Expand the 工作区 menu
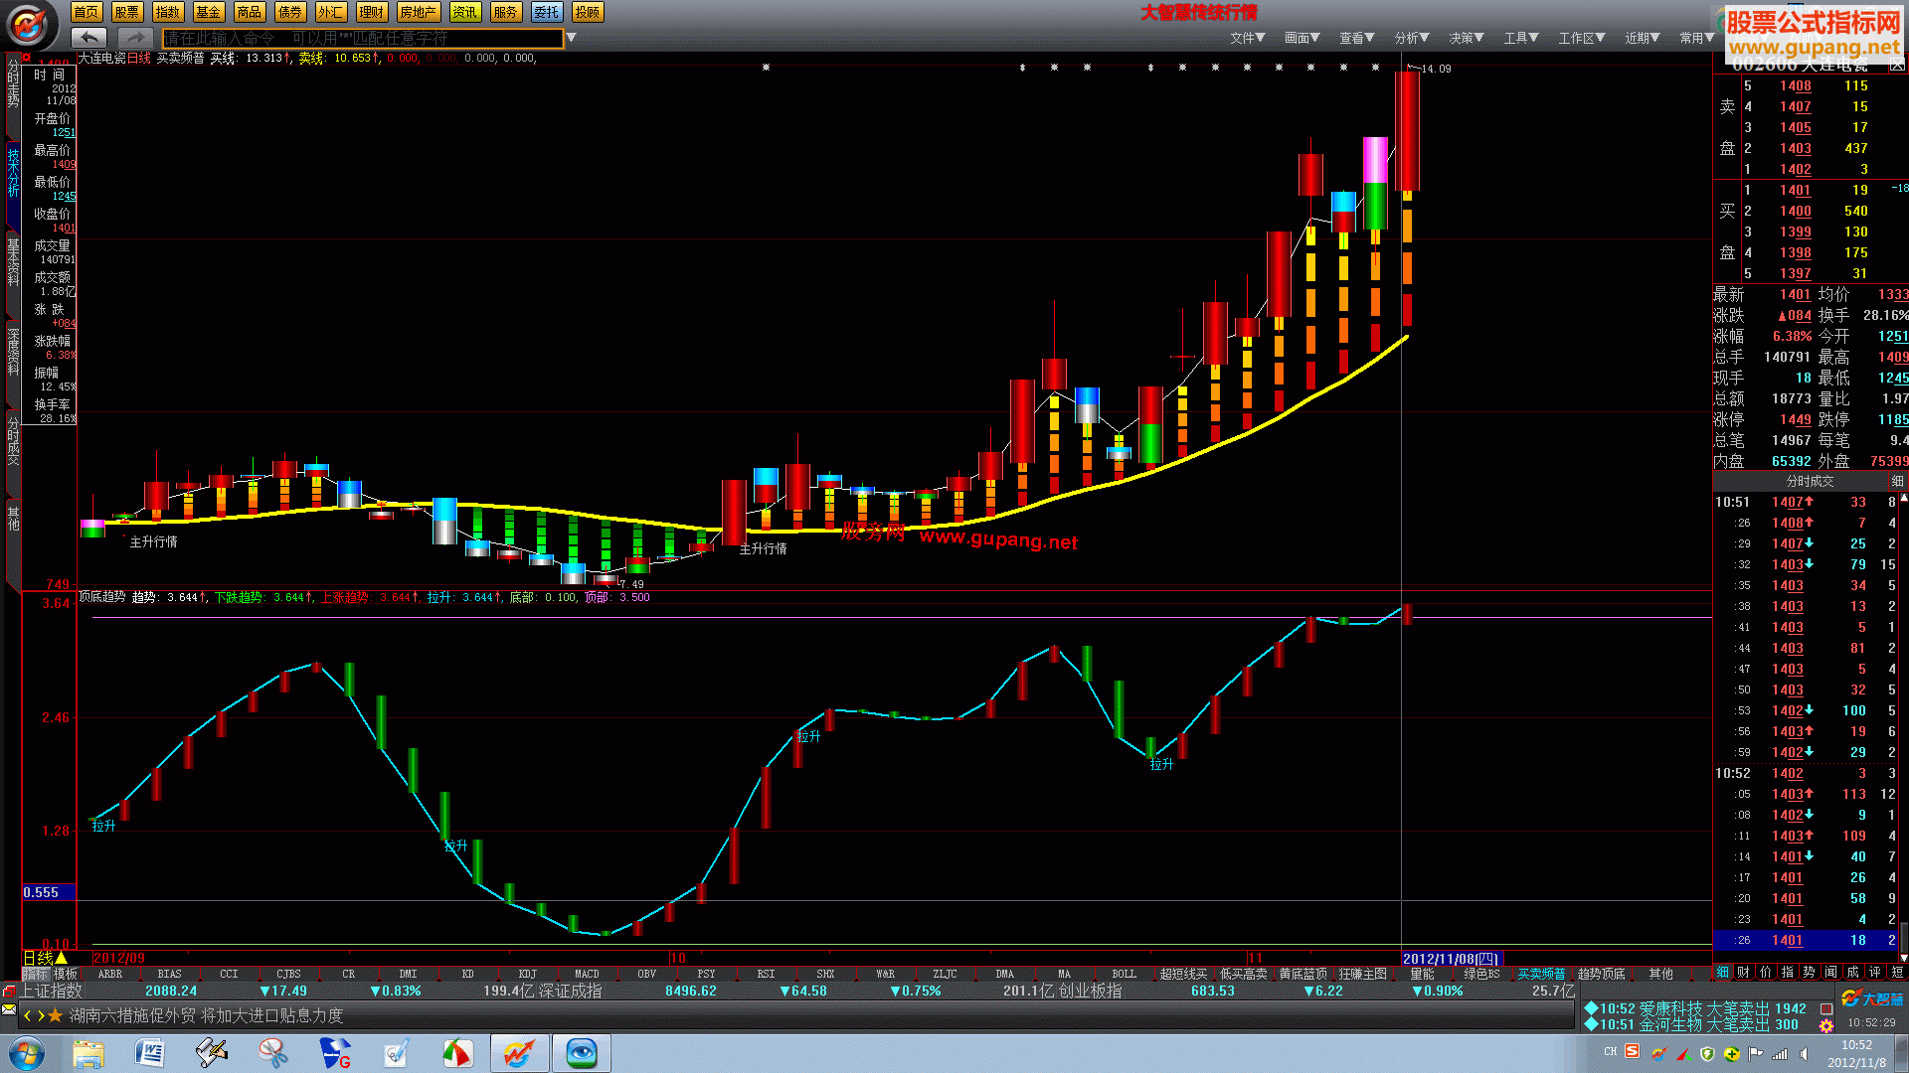The width and height of the screenshot is (1909, 1073). [x=1582, y=38]
